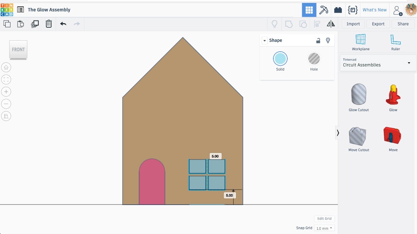
Task: Duplicate and repeat the selection
Action: tap(35, 24)
